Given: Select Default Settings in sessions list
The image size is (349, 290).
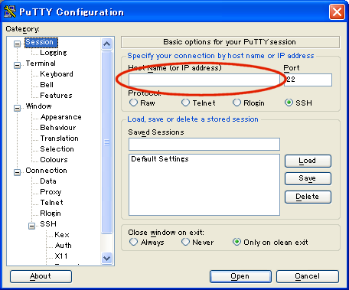Looking at the screenshot, I should point(160,159).
